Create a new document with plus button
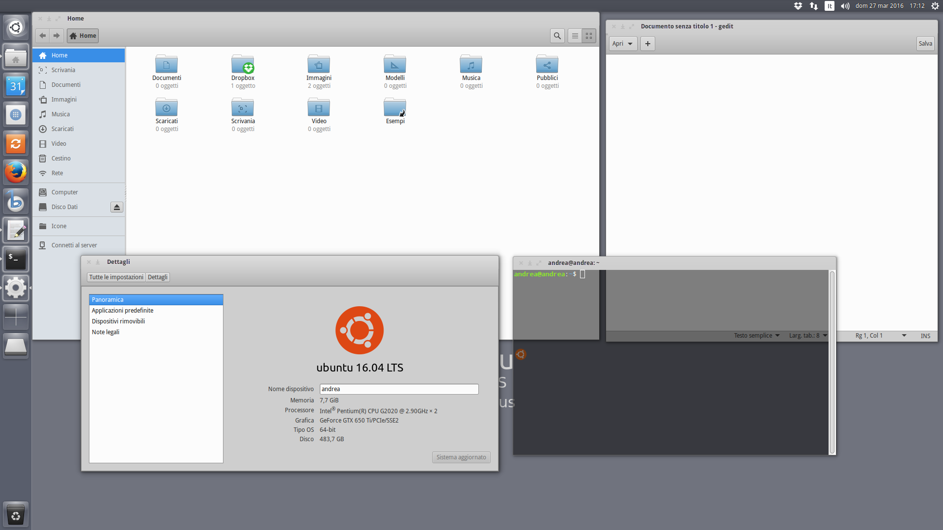The width and height of the screenshot is (943, 530). (648, 44)
